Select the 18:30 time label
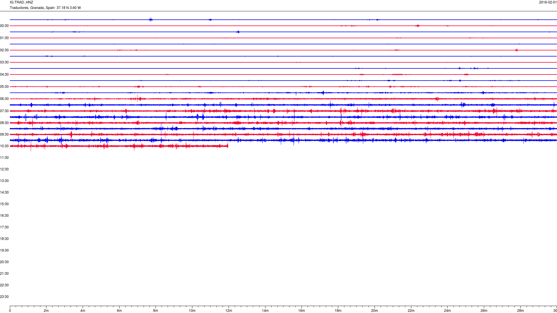Image resolution: width=557 pixels, height=313 pixels. (x=4, y=239)
